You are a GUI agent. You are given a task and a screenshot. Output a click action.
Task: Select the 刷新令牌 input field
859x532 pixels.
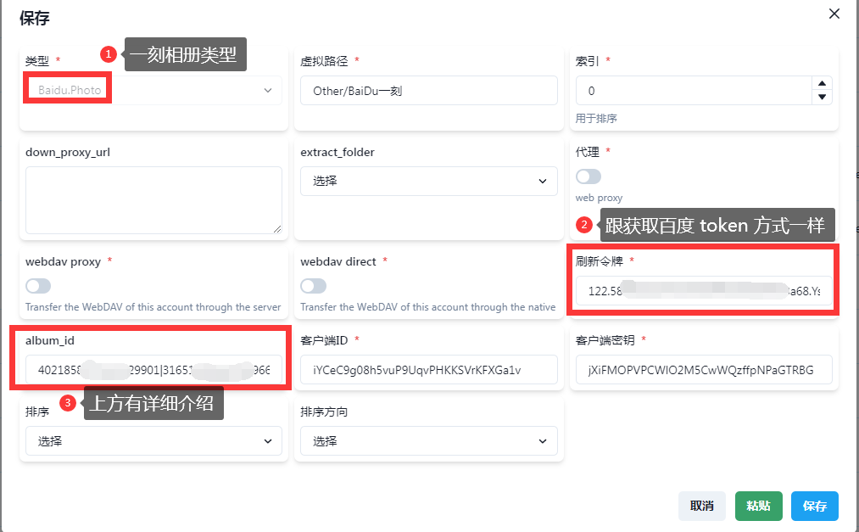pos(703,290)
